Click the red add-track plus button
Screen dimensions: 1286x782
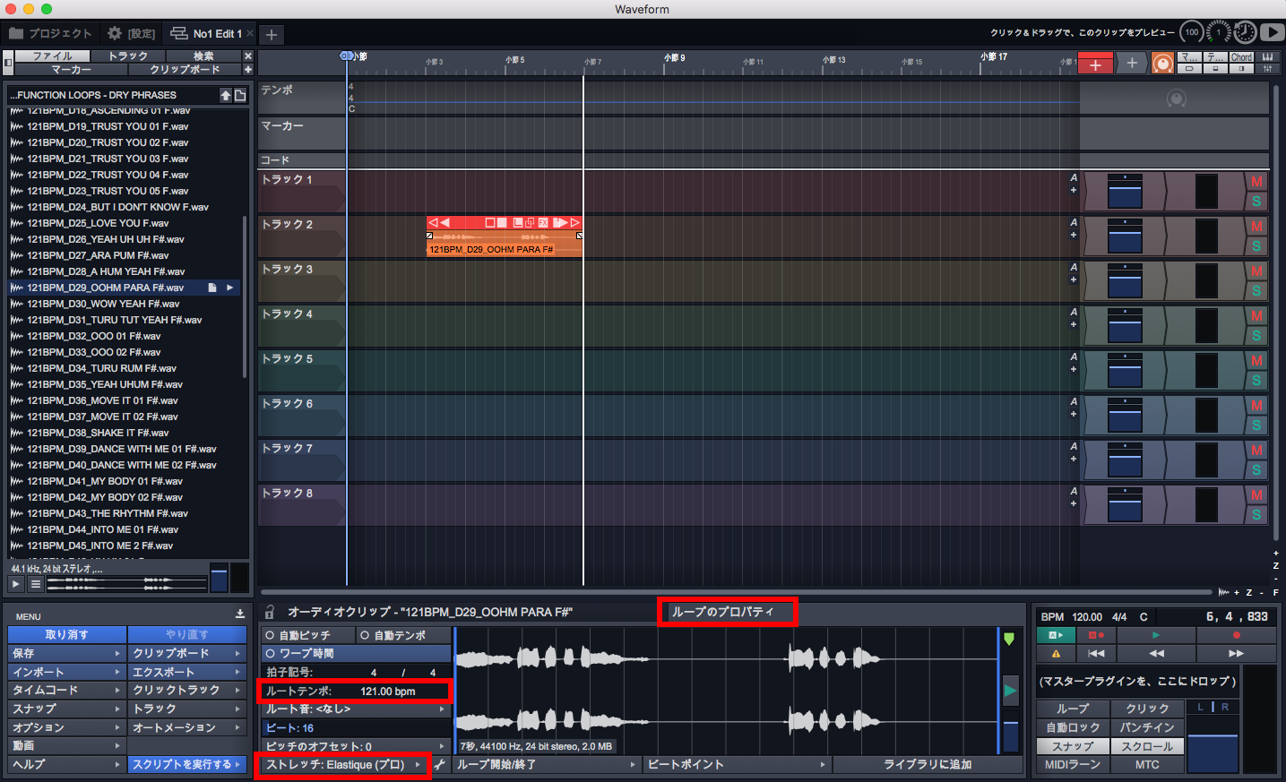[1095, 64]
